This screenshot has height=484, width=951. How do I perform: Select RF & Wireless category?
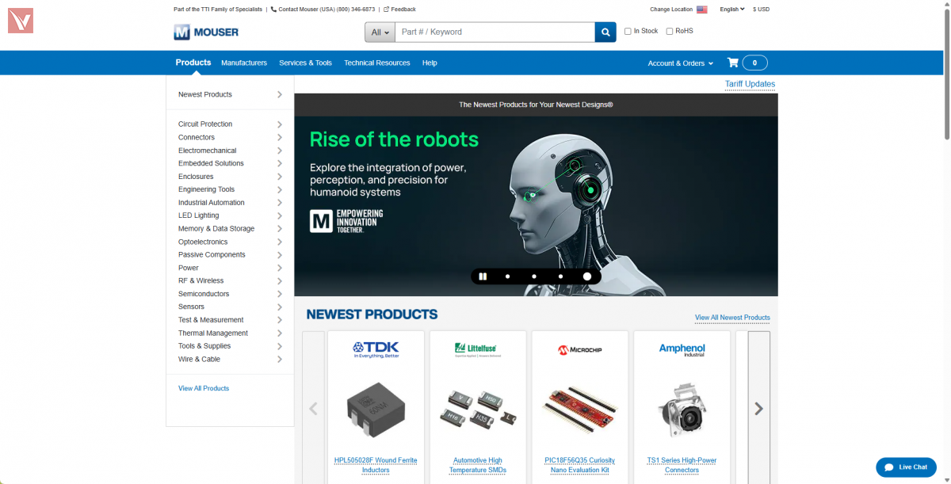click(x=201, y=280)
